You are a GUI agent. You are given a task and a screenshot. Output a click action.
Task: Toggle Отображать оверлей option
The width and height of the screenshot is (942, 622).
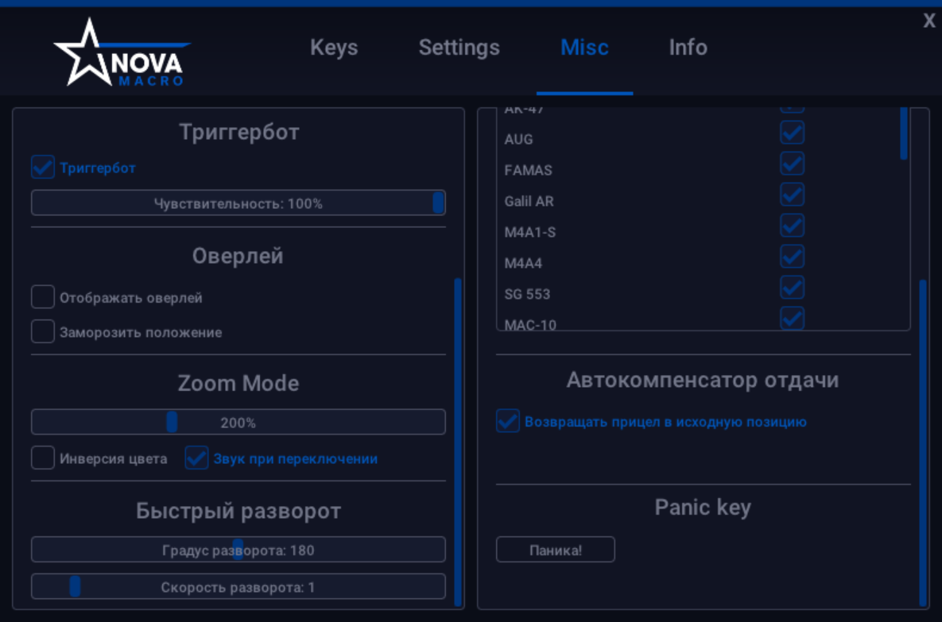pyautogui.click(x=42, y=296)
